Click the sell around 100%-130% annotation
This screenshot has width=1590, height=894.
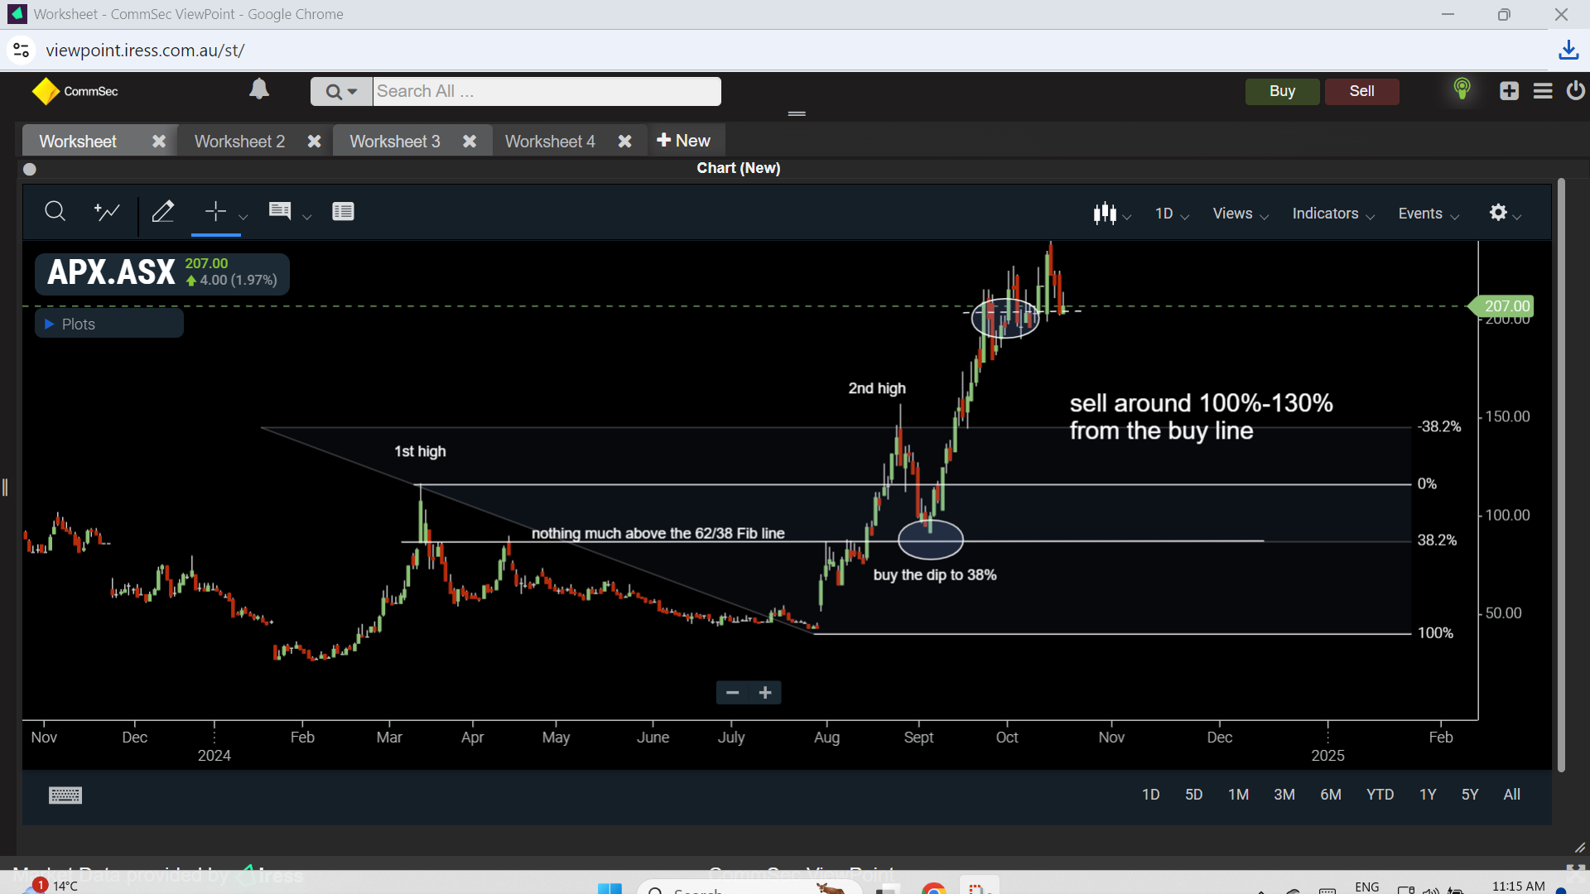(x=1201, y=417)
